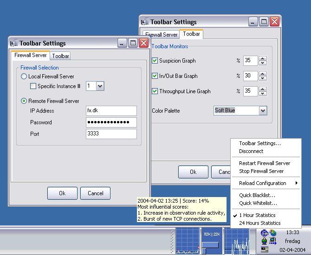
Task: Click the Throughput line graph in taskbar
Action: (x=237, y=241)
